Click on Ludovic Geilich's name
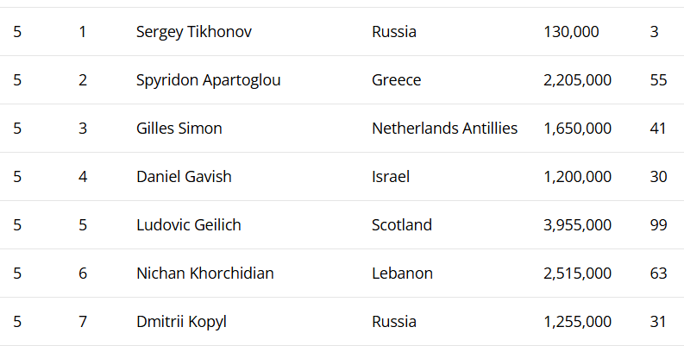Screen dimensions: 684x346 coord(188,225)
